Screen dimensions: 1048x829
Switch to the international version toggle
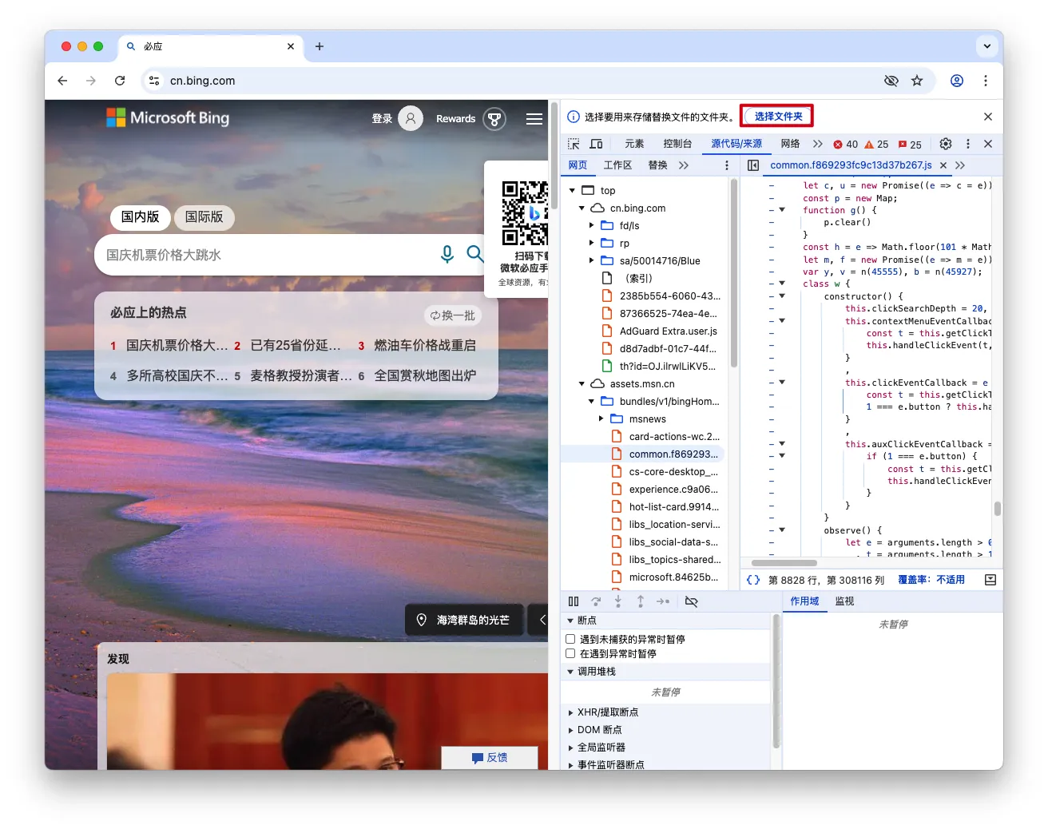[204, 217]
